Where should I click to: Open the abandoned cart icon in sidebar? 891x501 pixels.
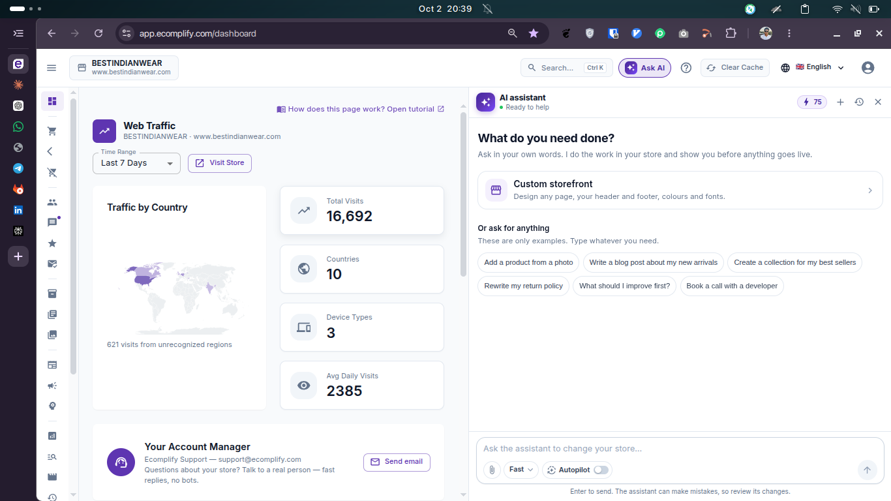[52, 172]
